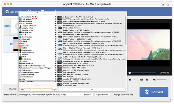The height and width of the screenshot is (104, 174).
Task: Expand the 4K Video submenu arrow
Action: (x=55, y=19)
